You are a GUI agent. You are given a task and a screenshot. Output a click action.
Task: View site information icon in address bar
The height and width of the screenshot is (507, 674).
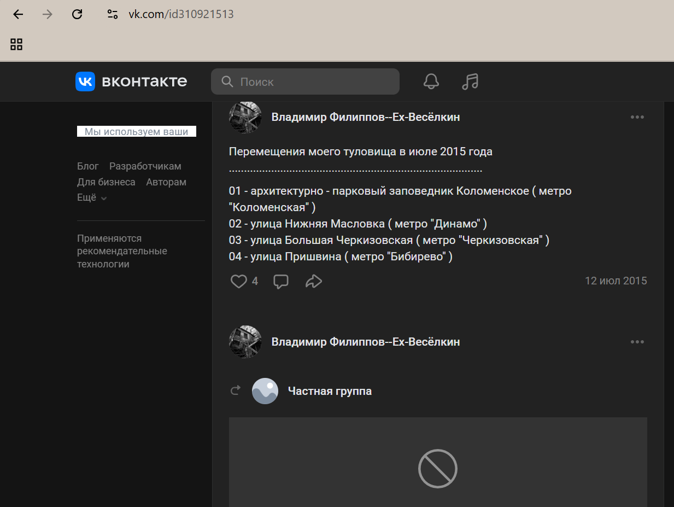tap(113, 14)
